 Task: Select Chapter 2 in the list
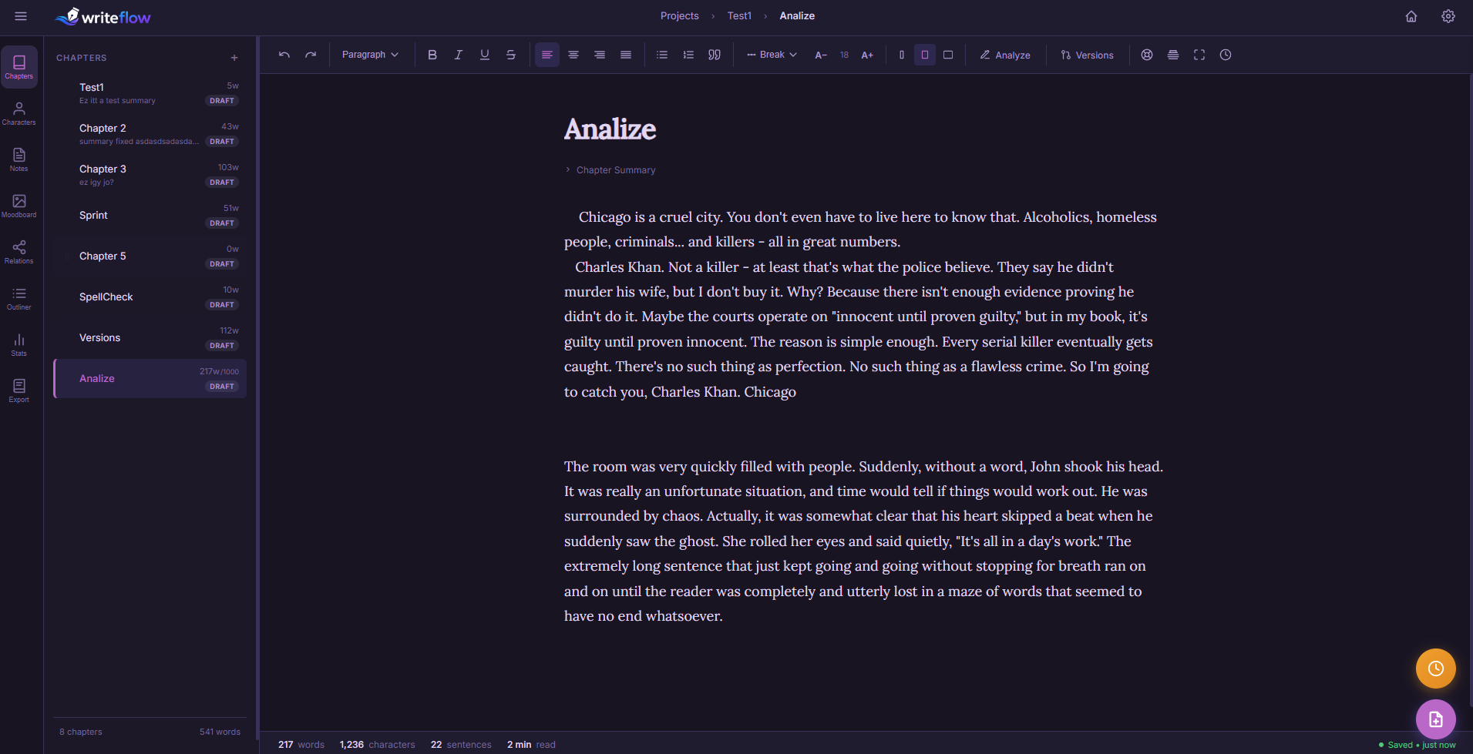150,133
